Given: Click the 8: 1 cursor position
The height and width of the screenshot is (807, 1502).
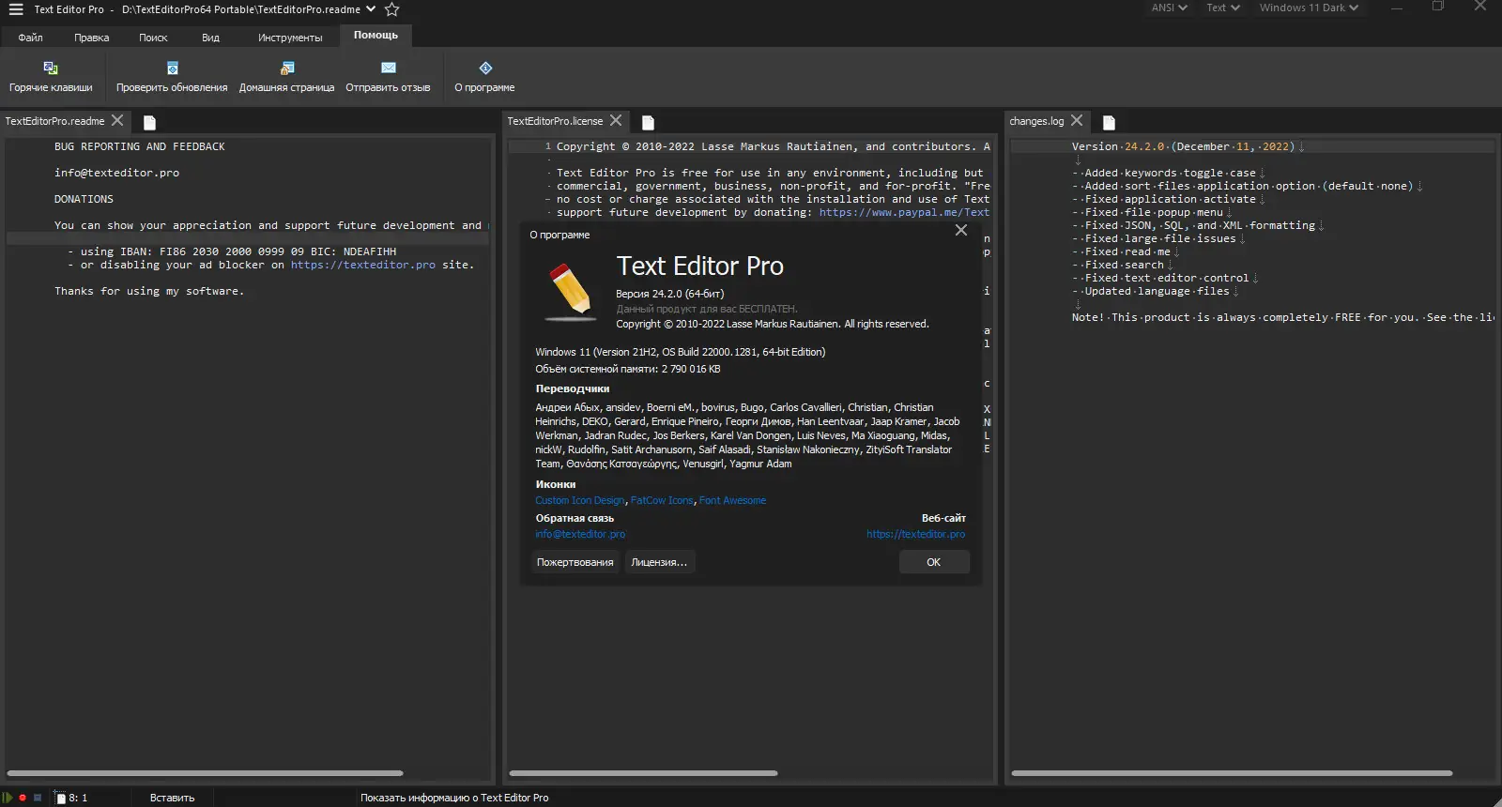Looking at the screenshot, I should pos(78,798).
